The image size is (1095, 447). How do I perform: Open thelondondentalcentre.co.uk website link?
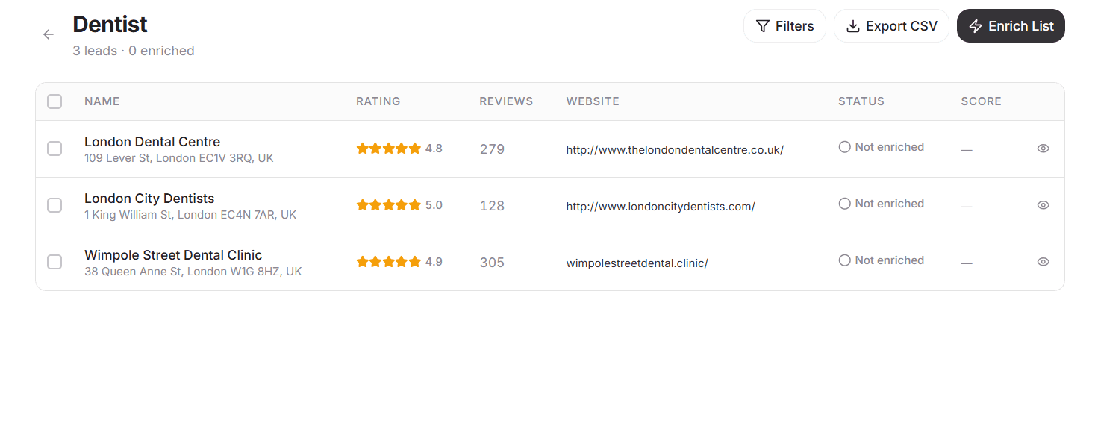pos(675,149)
